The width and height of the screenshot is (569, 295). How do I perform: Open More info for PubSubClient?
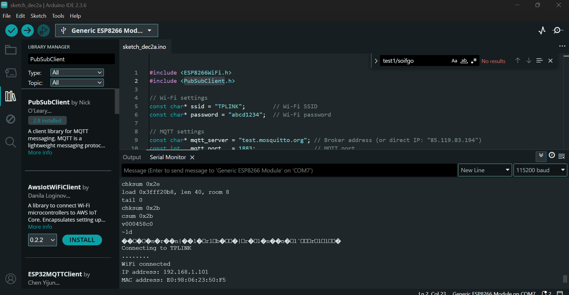click(40, 152)
